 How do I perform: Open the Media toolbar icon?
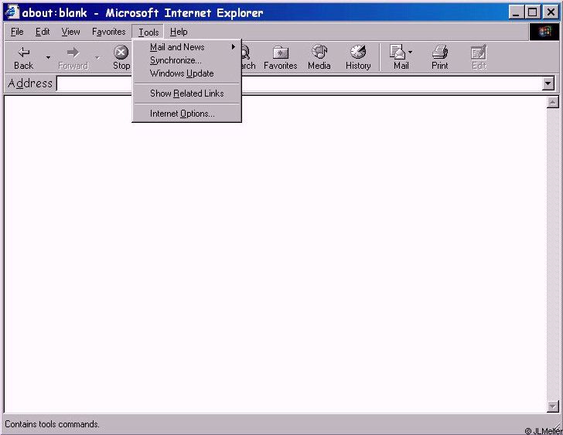click(319, 52)
